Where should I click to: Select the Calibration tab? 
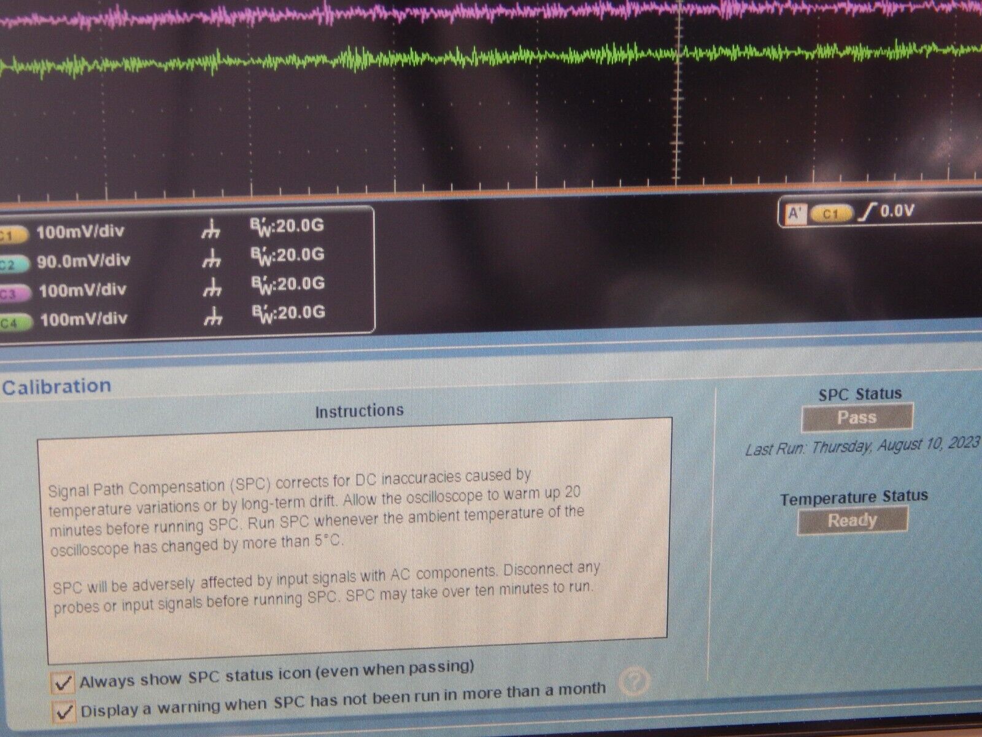click(54, 386)
